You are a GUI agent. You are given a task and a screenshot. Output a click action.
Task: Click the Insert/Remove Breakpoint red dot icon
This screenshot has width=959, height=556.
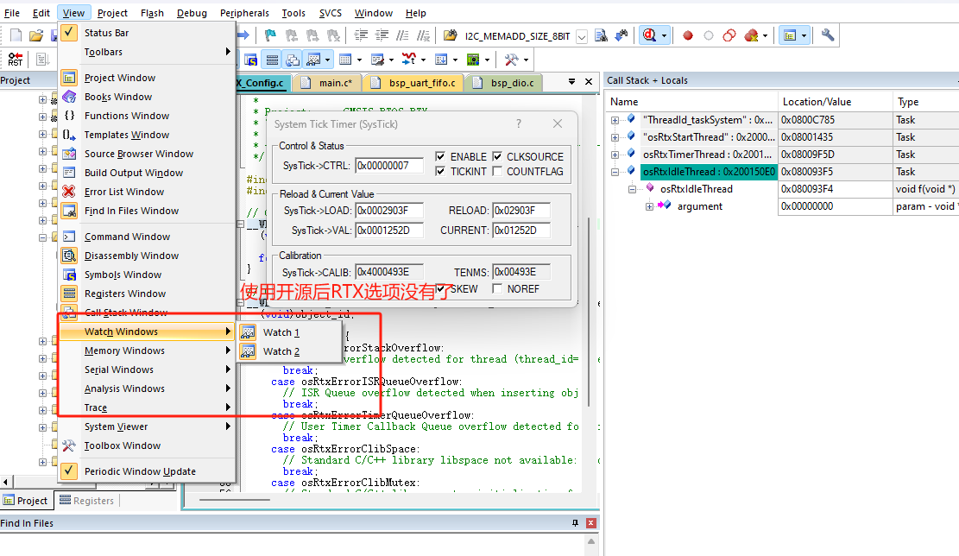688,36
